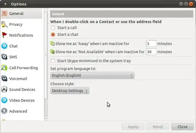The height and width of the screenshot is (133, 196).
Task: Open the program language dropdown
Action: coord(92,75)
